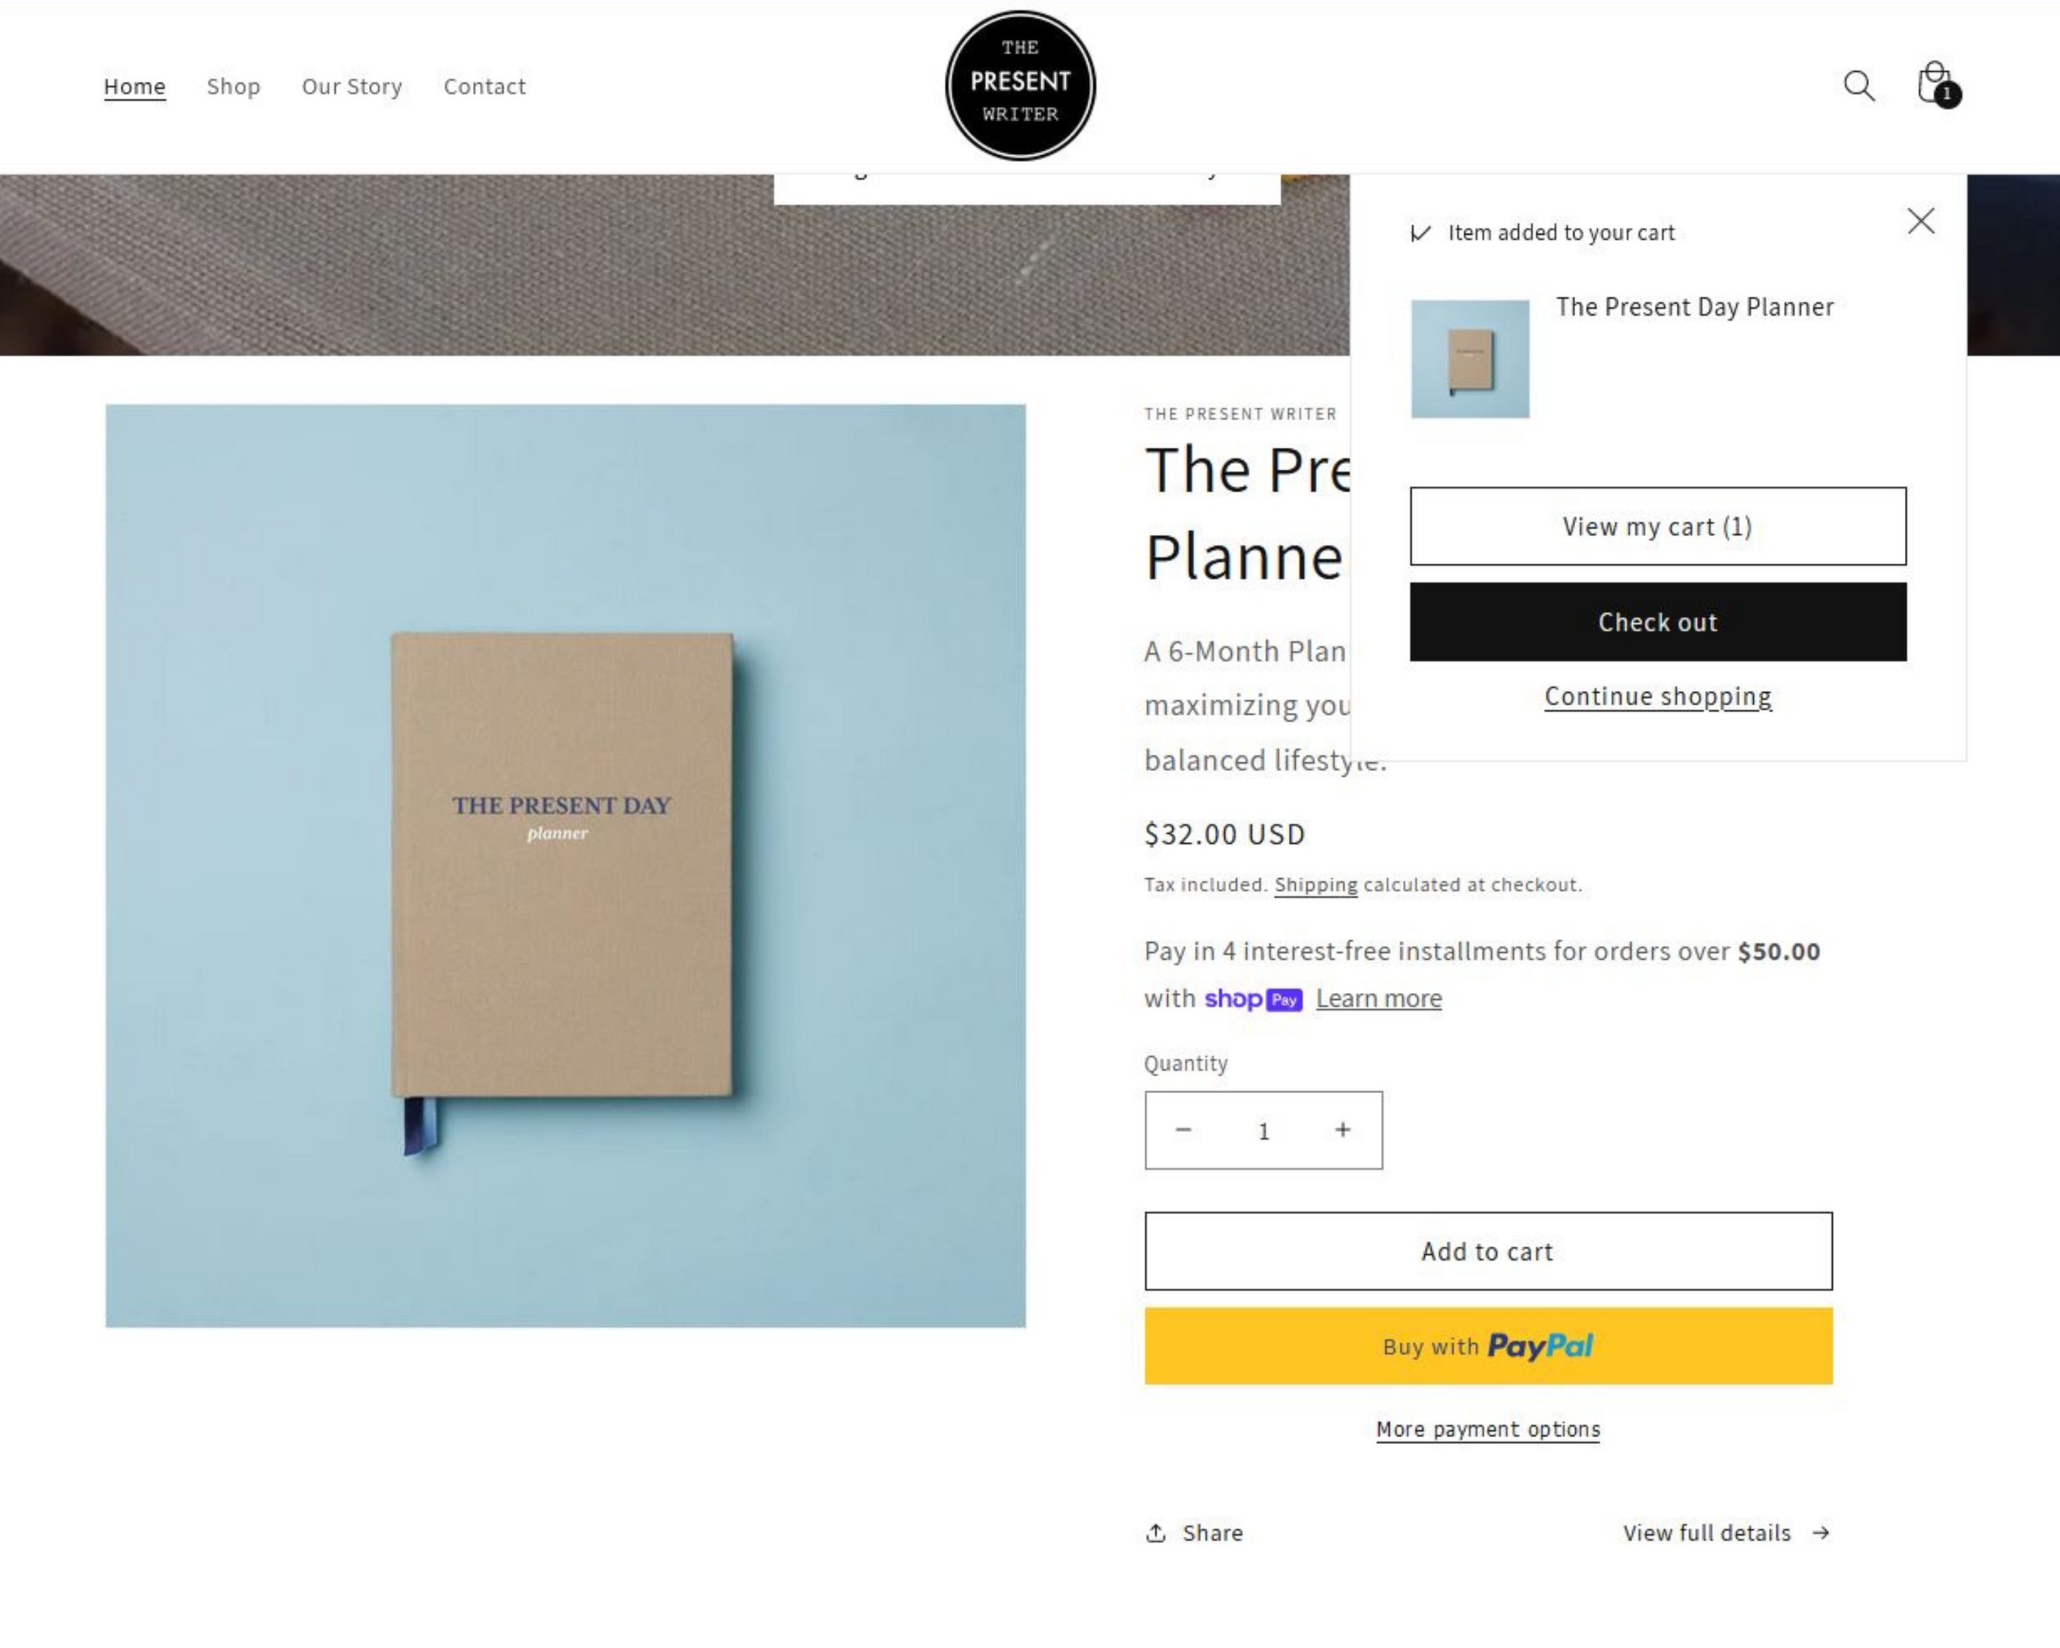This screenshot has height=1648, width=2060.
Task: Click the planner thumbnail in cart popup
Action: click(1469, 359)
